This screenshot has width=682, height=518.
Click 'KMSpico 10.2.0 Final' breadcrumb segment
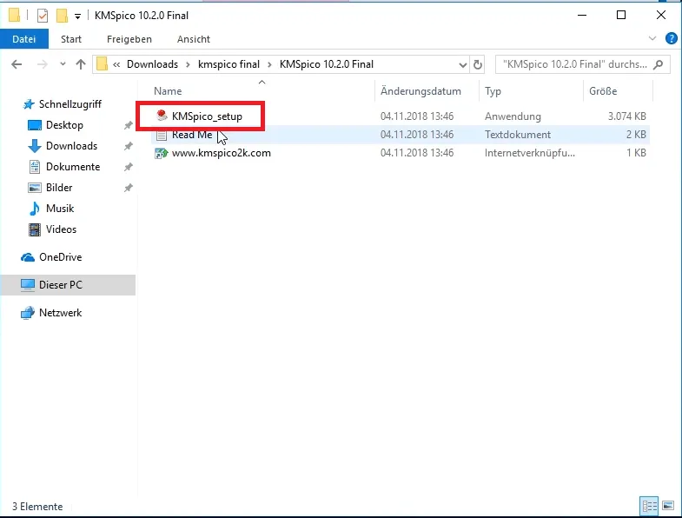point(326,64)
